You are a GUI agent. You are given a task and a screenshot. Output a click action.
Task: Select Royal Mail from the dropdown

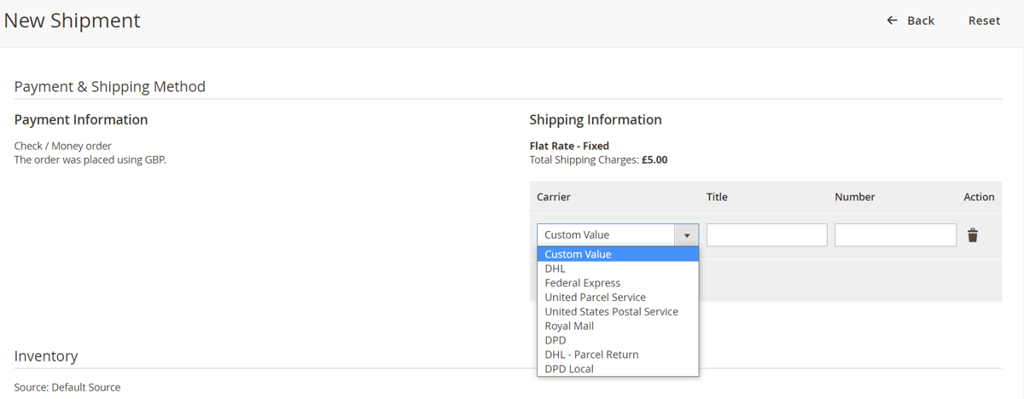pos(568,326)
